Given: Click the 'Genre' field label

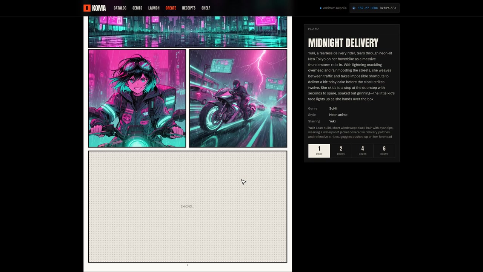Looking at the screenshot, I should [x=312, y=108].
